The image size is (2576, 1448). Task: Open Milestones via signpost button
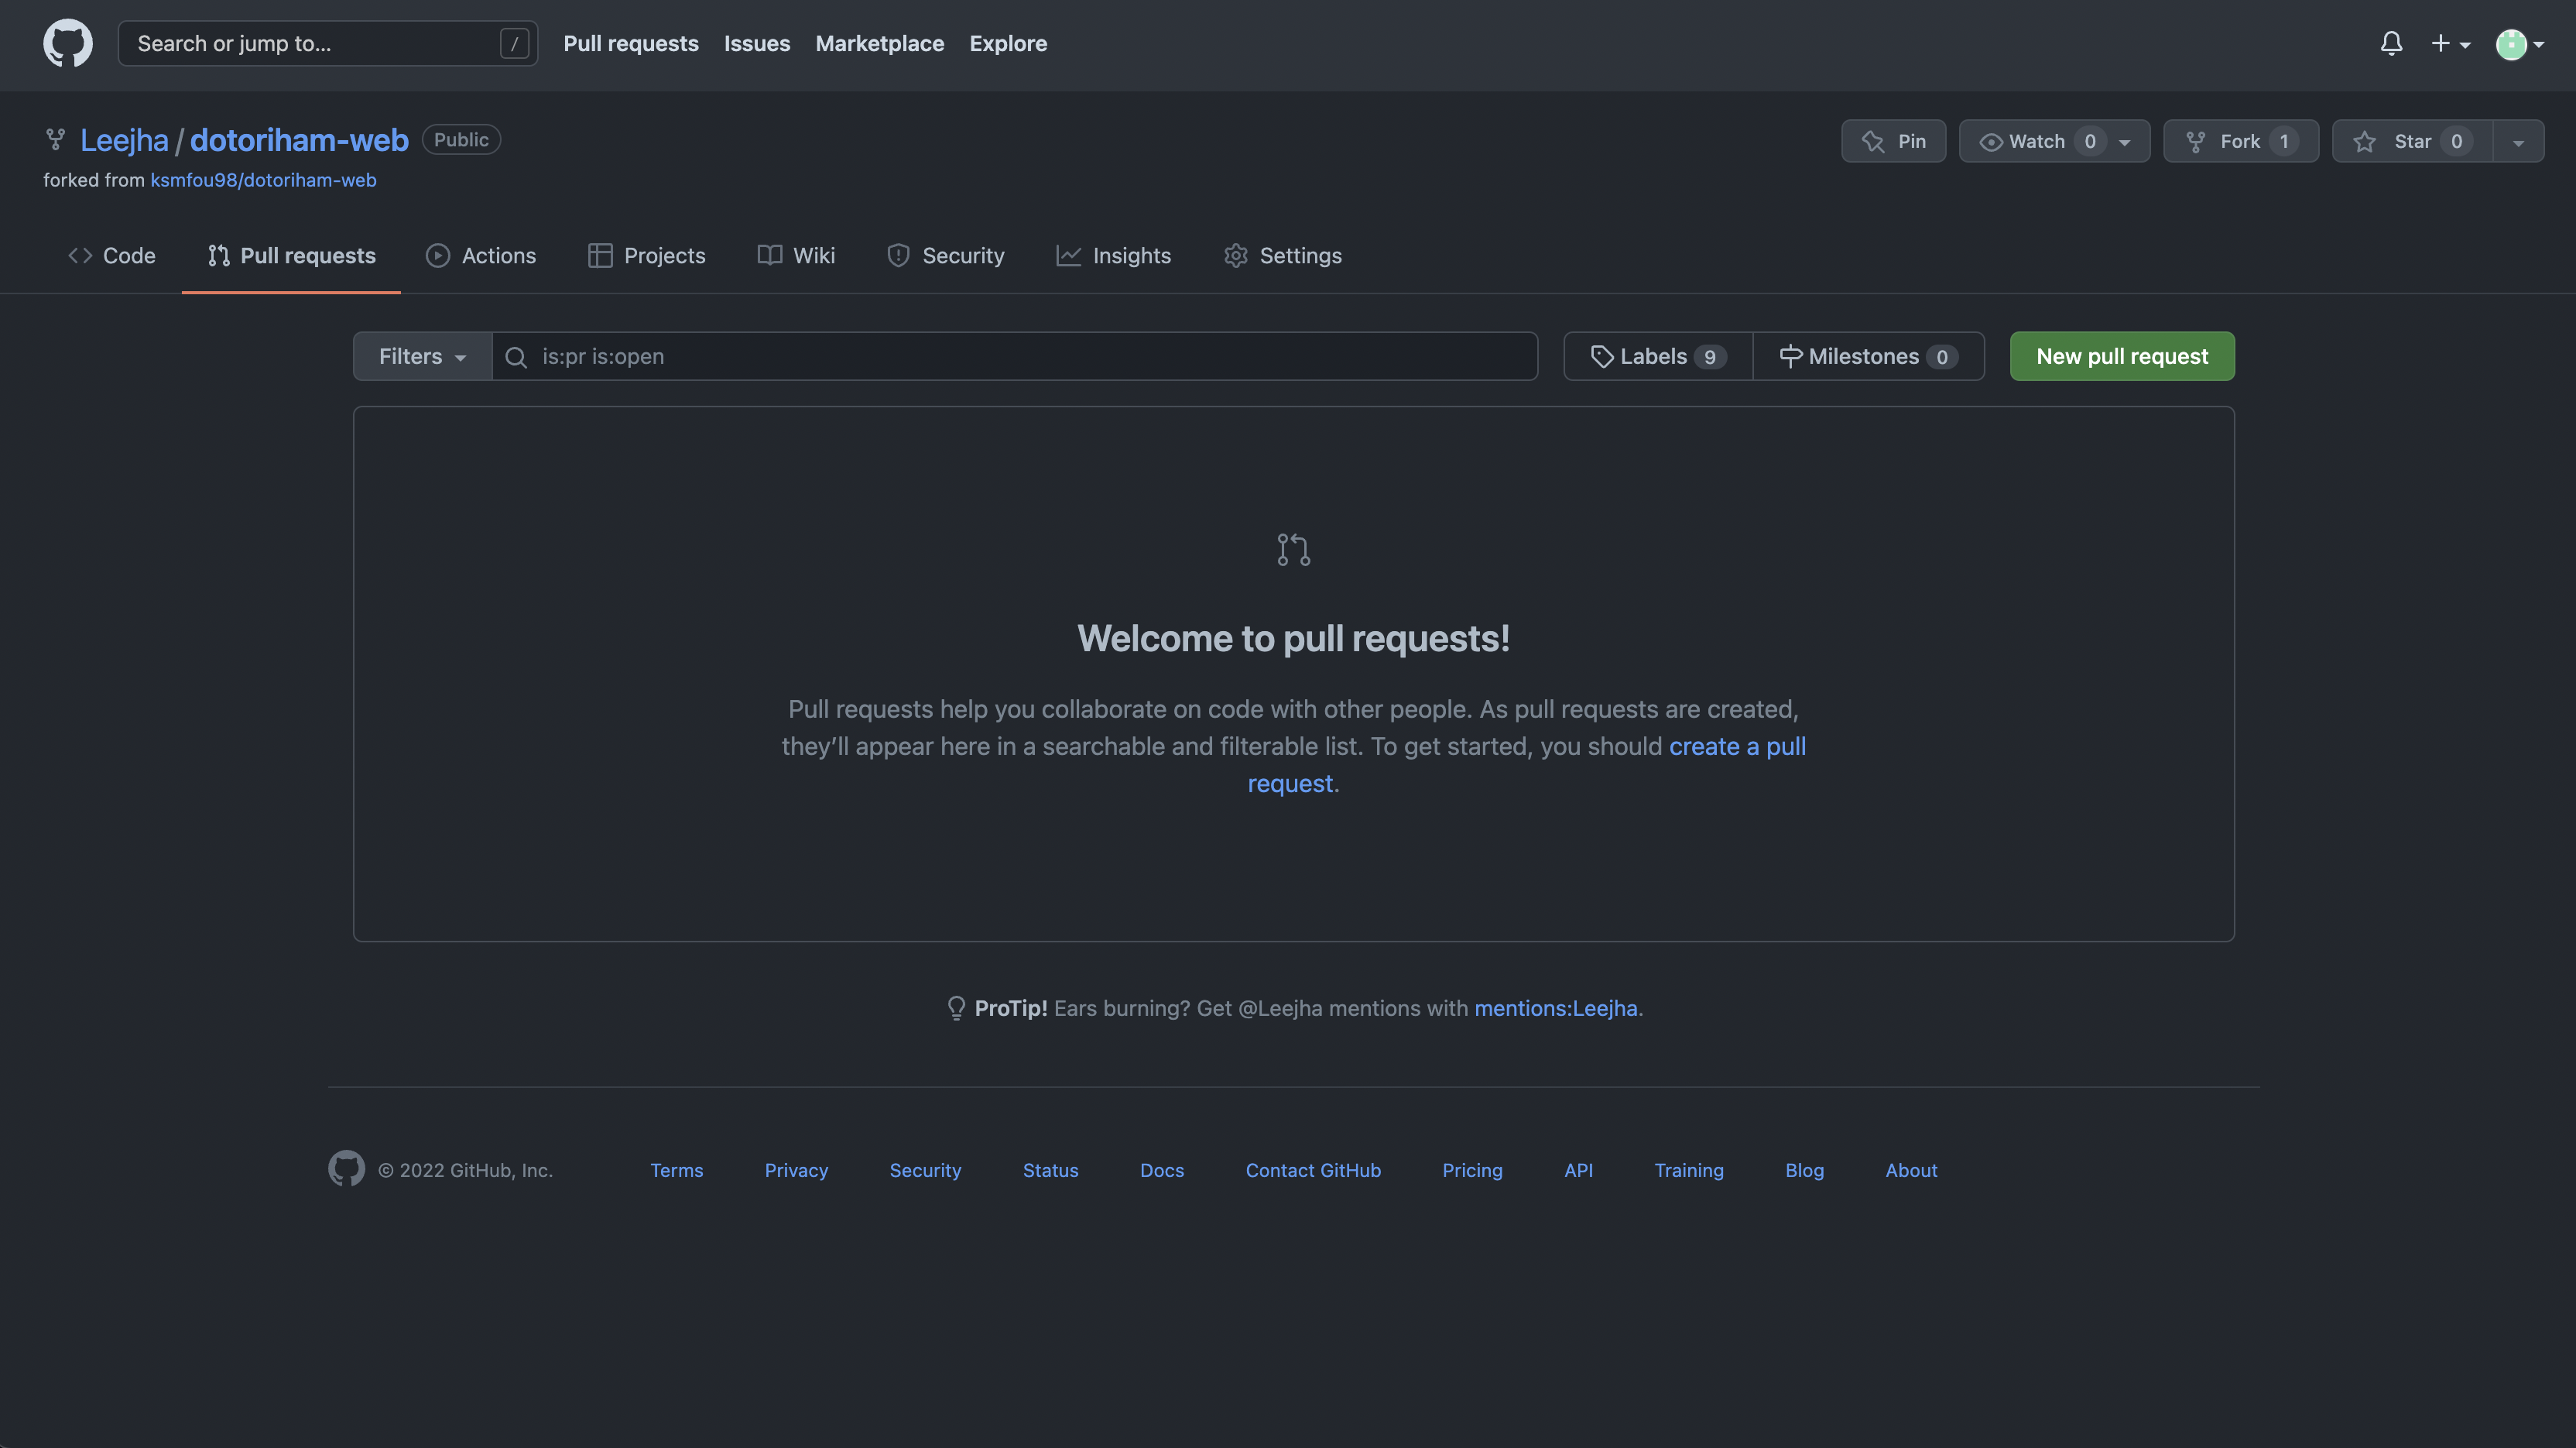tap(1867, 356)
